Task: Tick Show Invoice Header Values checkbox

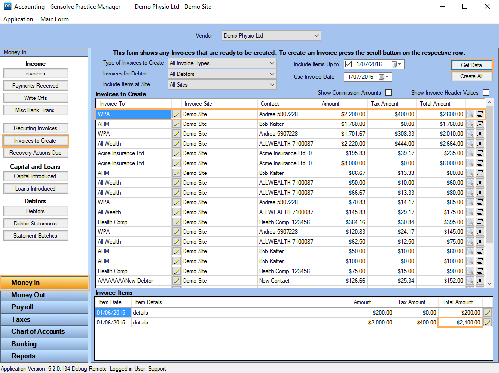Action: (x=486, y=93)
